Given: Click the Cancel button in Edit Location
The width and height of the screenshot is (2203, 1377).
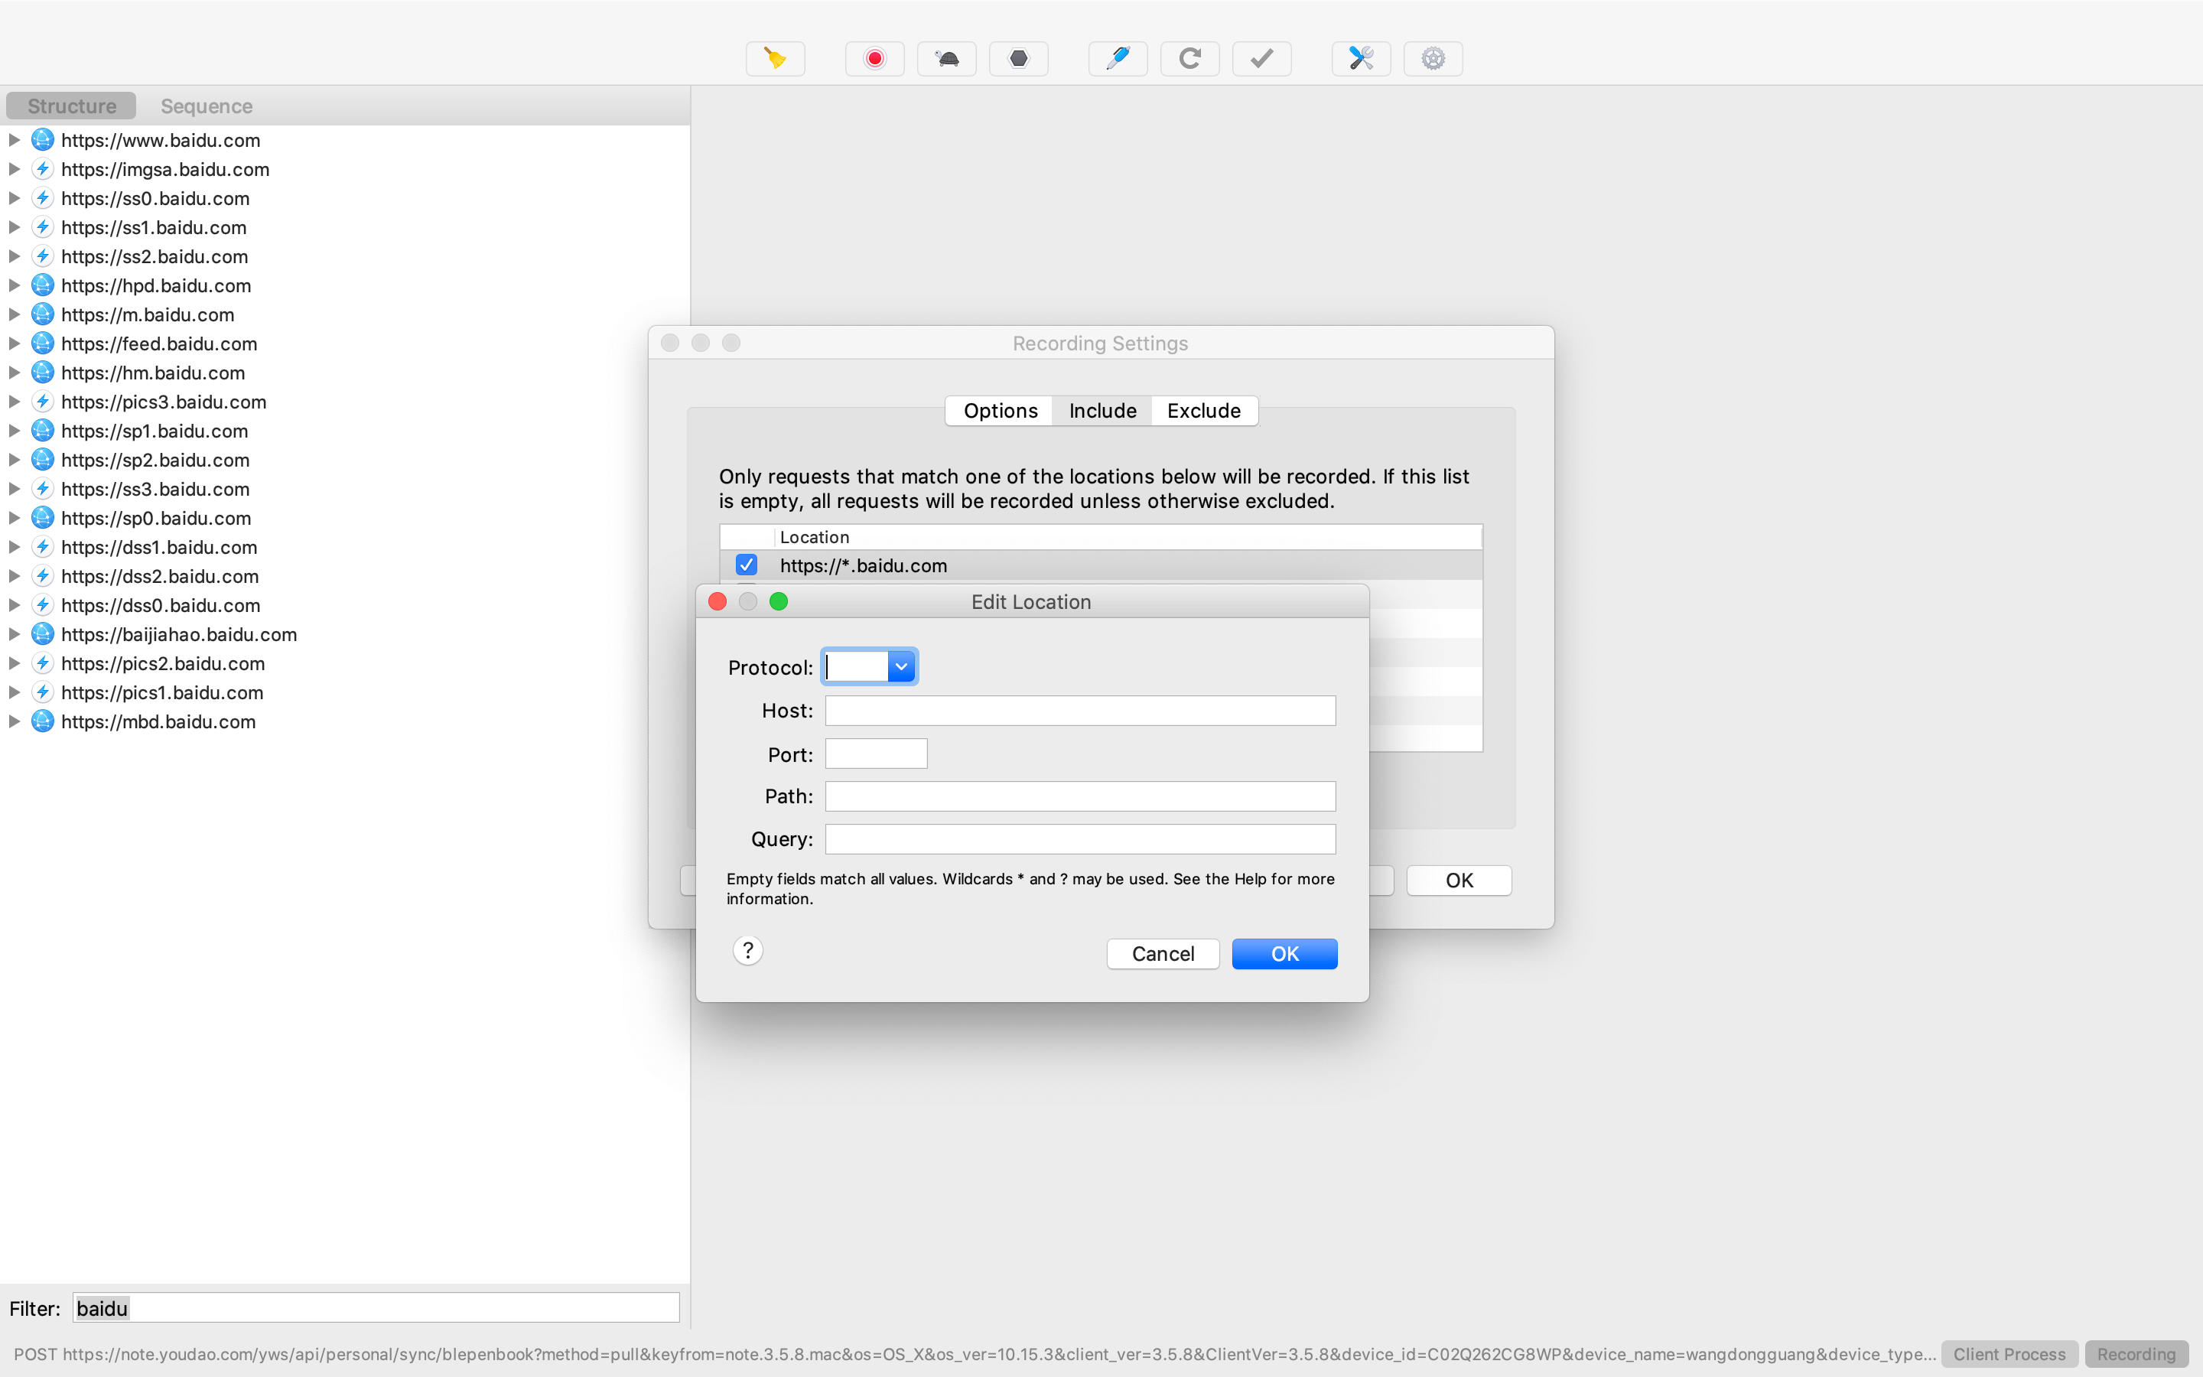Looking at the screenshot, I should 1163,953.
